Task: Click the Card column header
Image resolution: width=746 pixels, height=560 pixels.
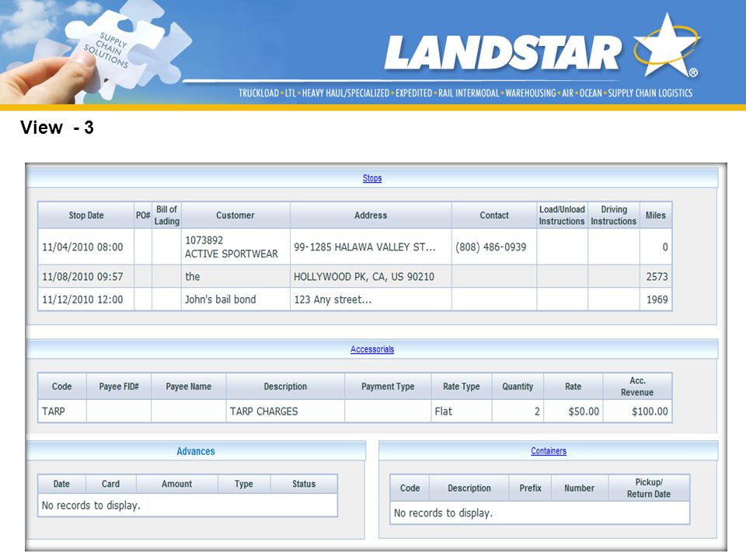Action: point(111,484)
